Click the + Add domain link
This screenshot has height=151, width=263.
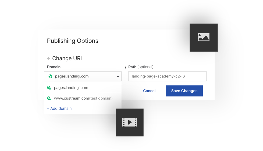click(x=59, y=109)
